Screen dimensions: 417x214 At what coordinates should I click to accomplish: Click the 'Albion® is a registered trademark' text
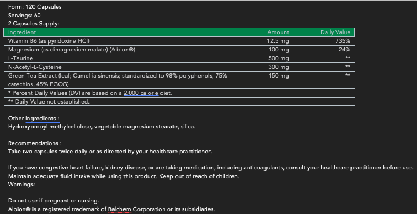(x=112, y=209)
